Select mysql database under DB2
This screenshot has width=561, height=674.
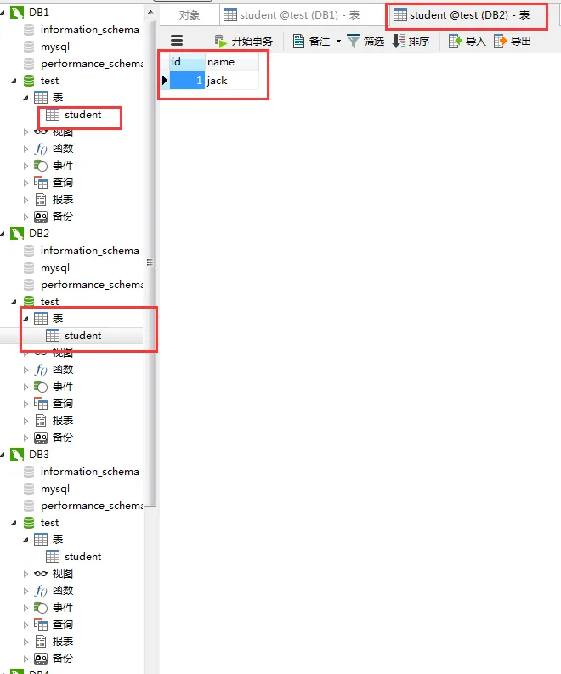click(x=55, y=268)
